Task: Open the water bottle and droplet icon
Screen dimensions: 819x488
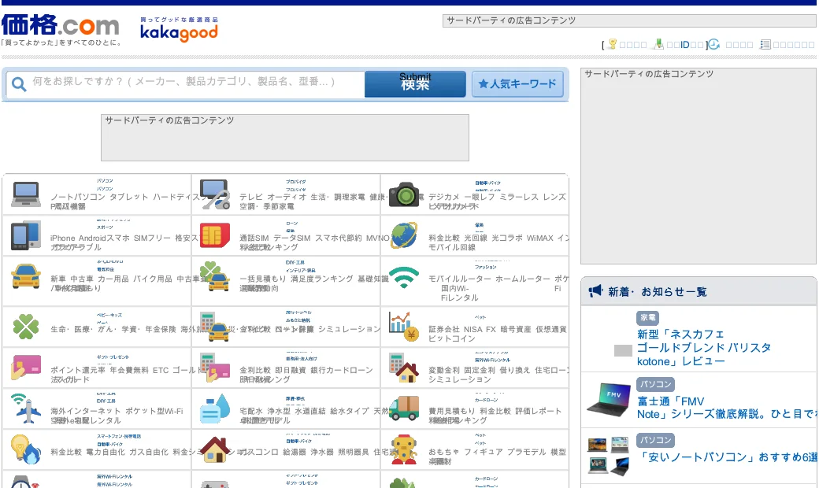Action: [x=215, y=409]
